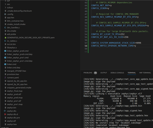153x128 pixels.
Task: Click 'Linking C executable zephyr/zephyr.elf' terminal line
Action: pos(113,94)
